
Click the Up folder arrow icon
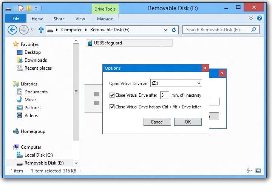click(41, 30)
